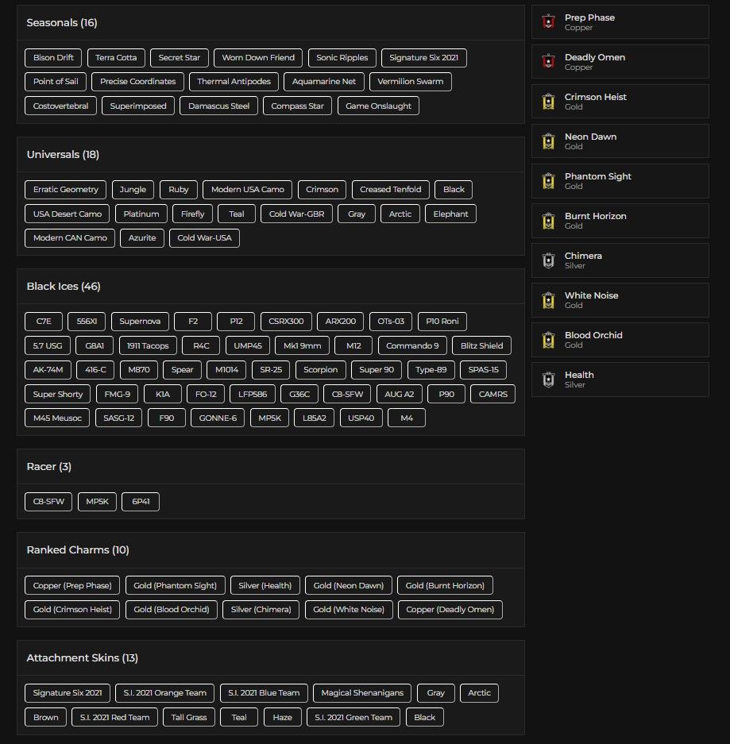Click the Tall Grass attachment tag
This screenshot has width=730, height=744.
point(189,718)
